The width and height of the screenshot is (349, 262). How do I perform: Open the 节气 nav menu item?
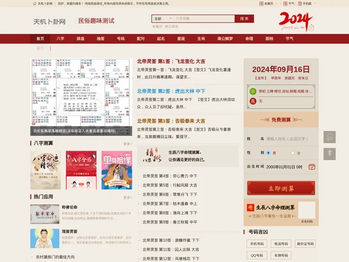(x=289, y=39)
